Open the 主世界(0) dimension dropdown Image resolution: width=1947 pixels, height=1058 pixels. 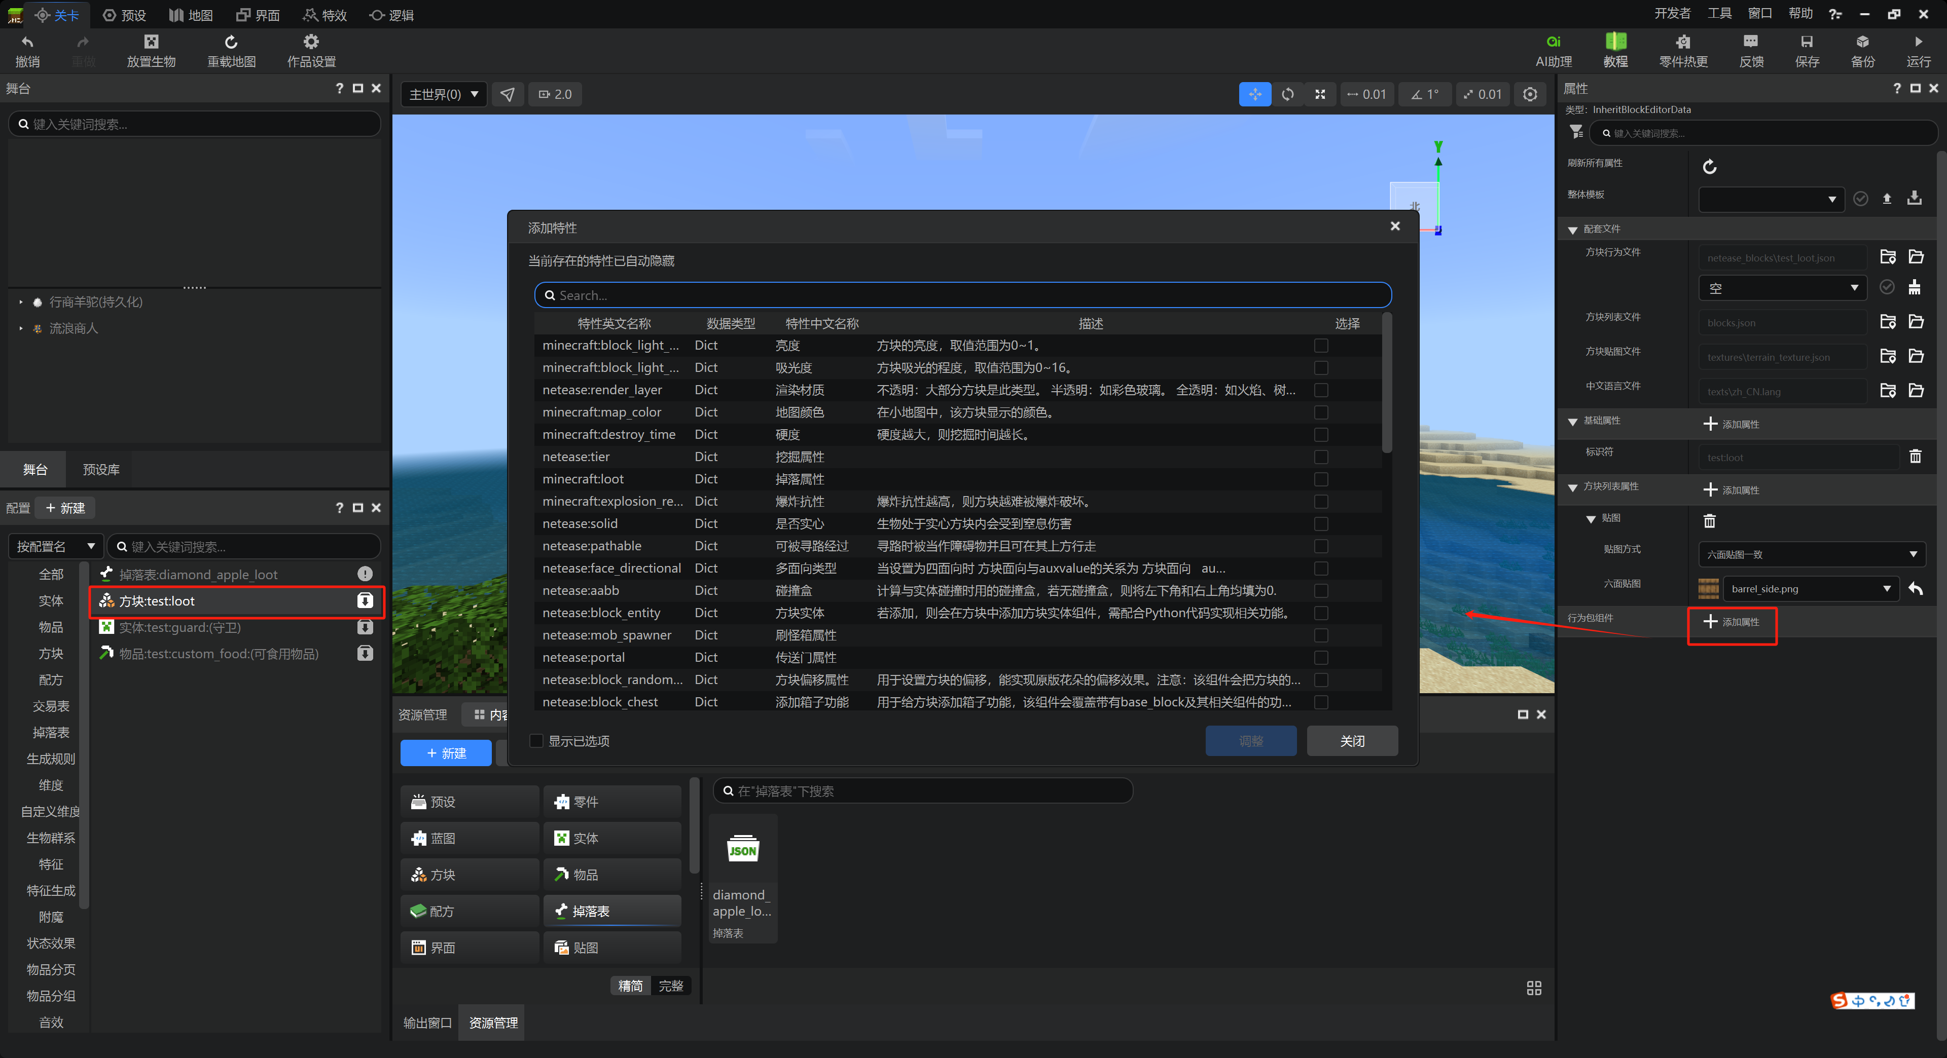pos(443,94)
